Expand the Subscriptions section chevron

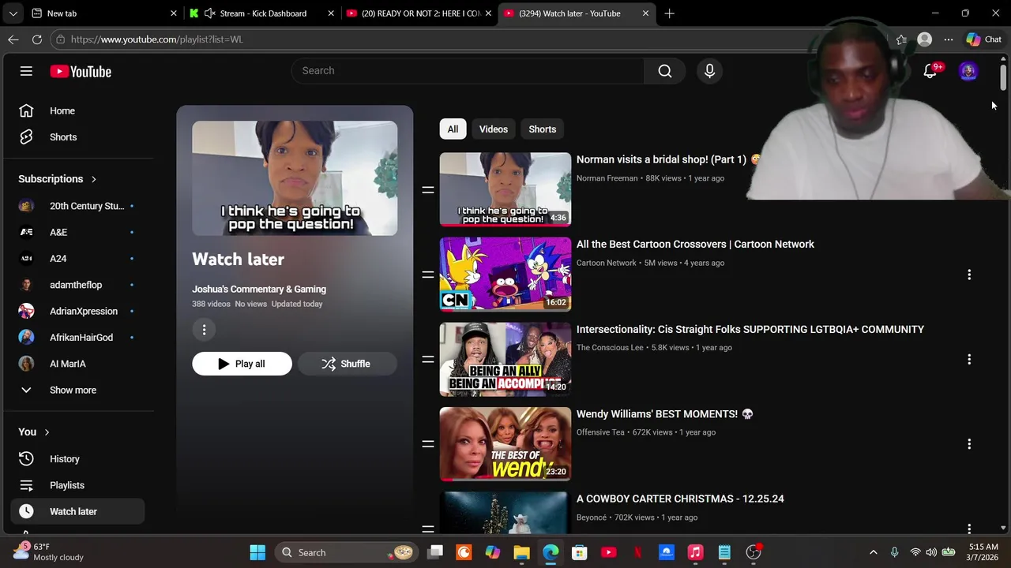[x=93, y=179]
